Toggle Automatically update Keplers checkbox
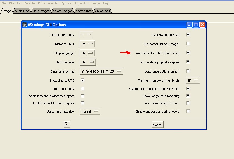The height and width of the screenshot is (159, 234). coord(188,62)
